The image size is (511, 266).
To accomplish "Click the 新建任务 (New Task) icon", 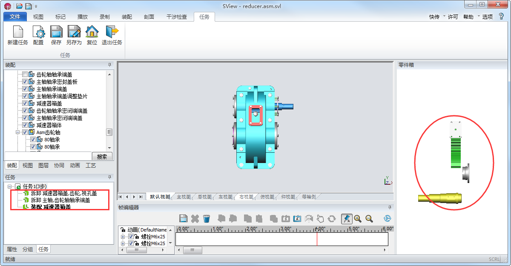I will pos(18,32).
